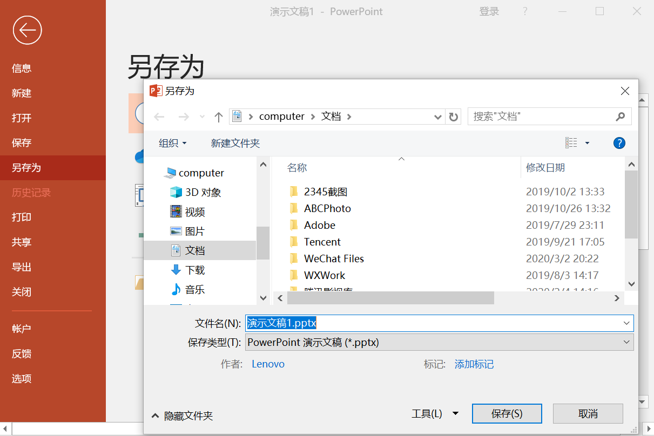Click the 2019/7/29 23:11 date cell

pyautogui.click(x=565, y=225)
